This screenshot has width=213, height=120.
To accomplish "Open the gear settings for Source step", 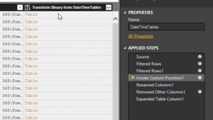I will [x=200, y=57].
